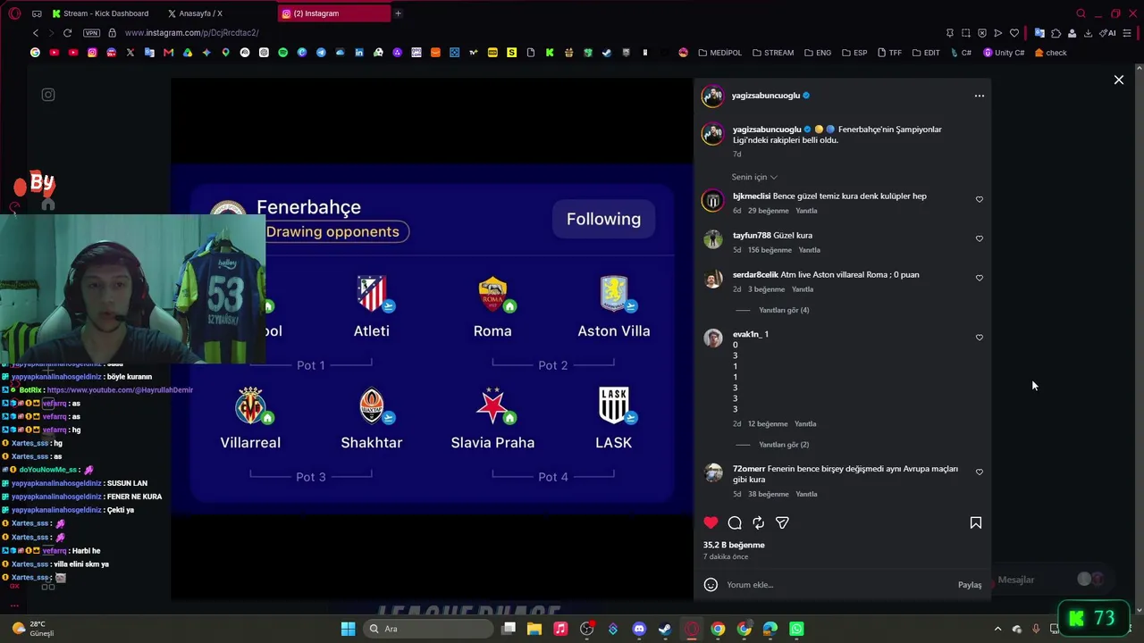
Task: Open the Windows Start menu
Action: 348,629
